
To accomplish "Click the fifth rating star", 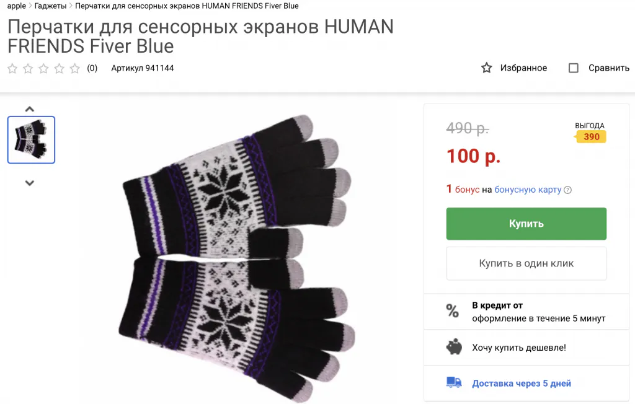I will pyautogui.click(x=75, y=68).
